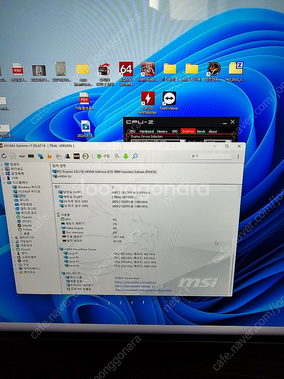Switch to Memory tab in CPU-Z
This screenshot has height=379, width=284.
point(162,131)
